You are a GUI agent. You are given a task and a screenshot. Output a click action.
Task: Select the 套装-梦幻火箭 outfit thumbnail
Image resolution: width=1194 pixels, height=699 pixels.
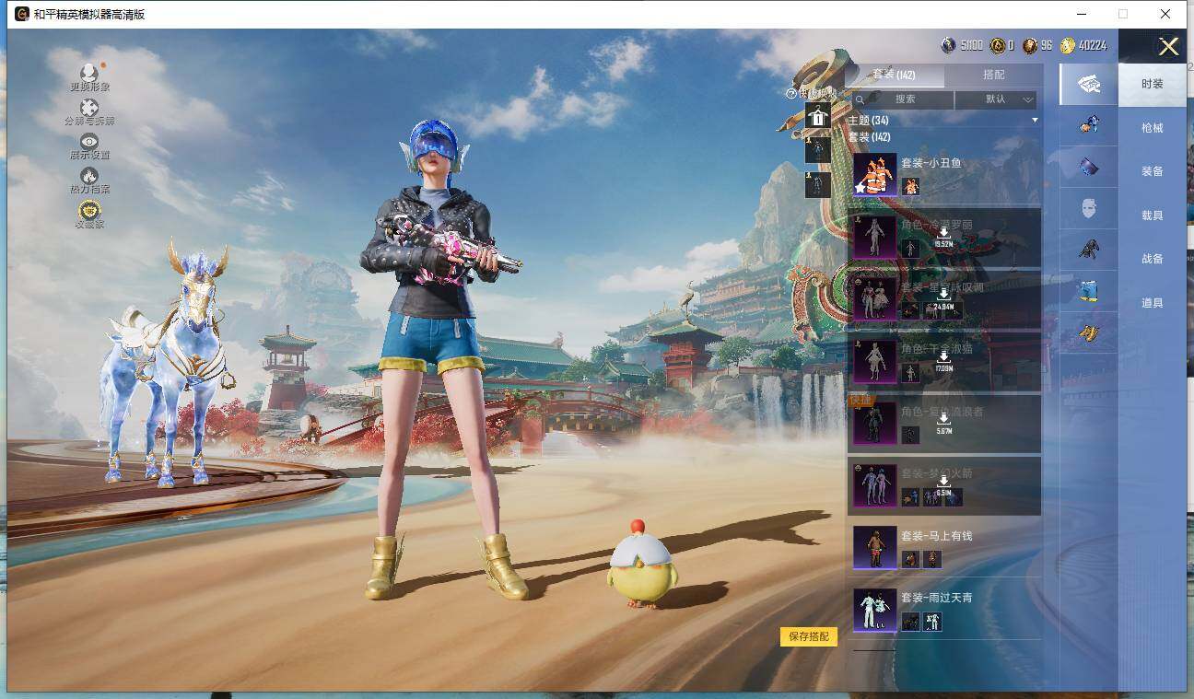pos(874,485)
